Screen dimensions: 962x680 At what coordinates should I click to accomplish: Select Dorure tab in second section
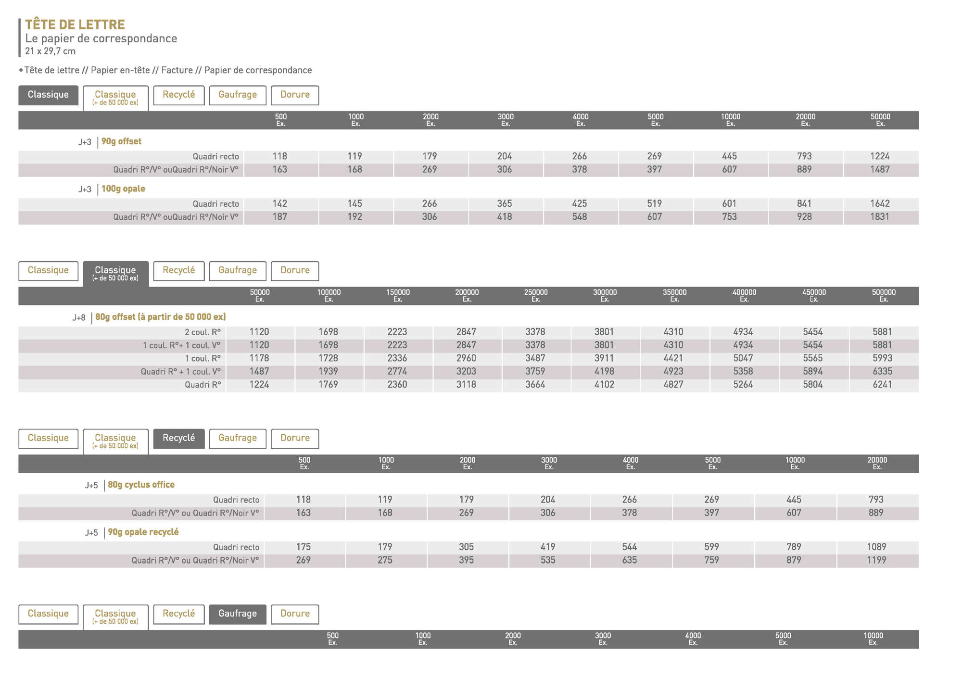coord(294,270)
